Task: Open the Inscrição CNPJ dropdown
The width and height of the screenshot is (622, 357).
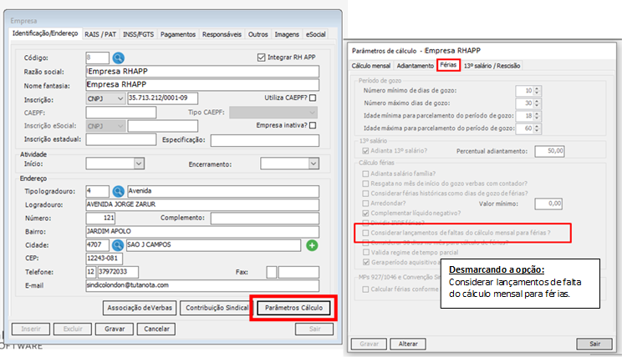Action: [105, 98]
